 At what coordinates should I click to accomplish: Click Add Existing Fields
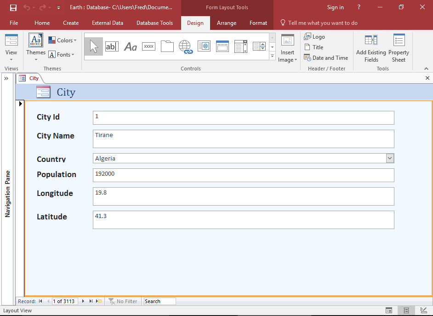click(371, 48)
